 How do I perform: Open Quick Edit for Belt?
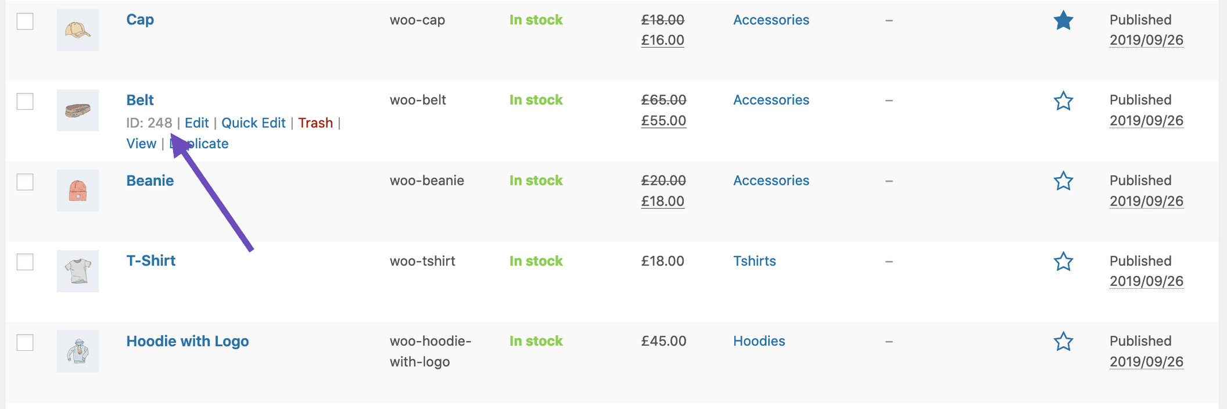tap(253, 123)
